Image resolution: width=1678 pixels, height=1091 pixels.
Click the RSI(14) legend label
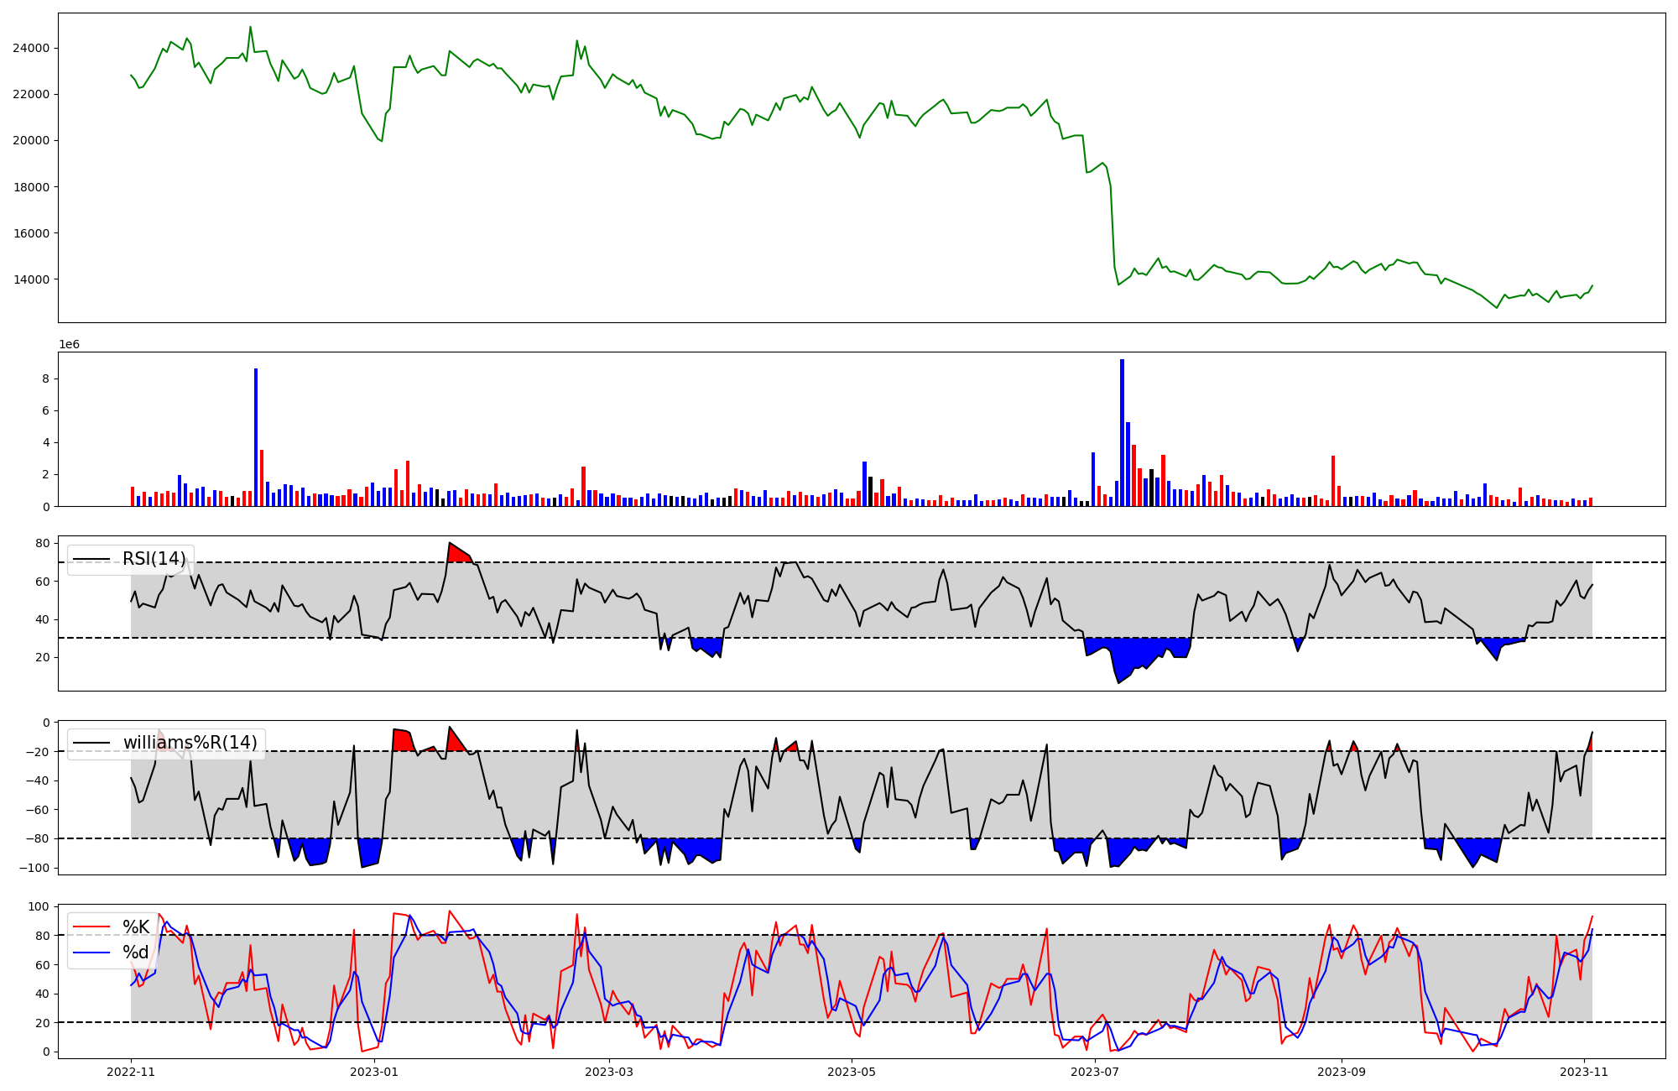[x=154, y=559]
